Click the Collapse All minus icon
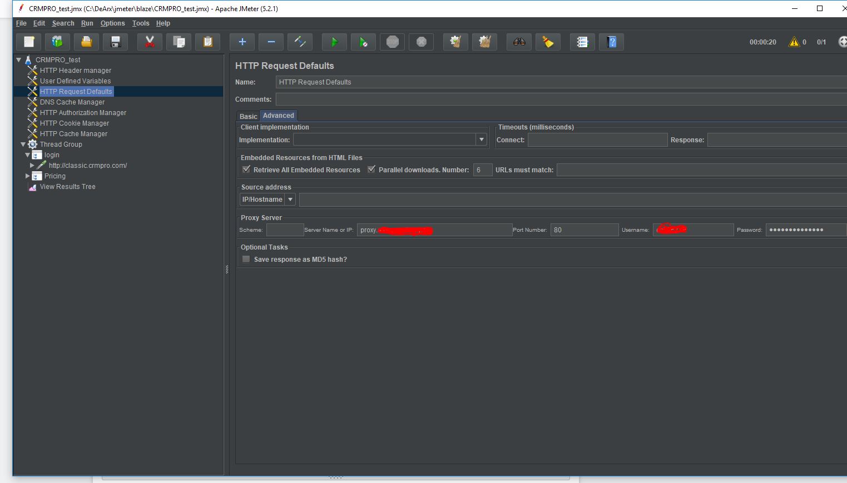Image resolution: width=847 pixels, height=483 pixels. (x=271, y=42)
